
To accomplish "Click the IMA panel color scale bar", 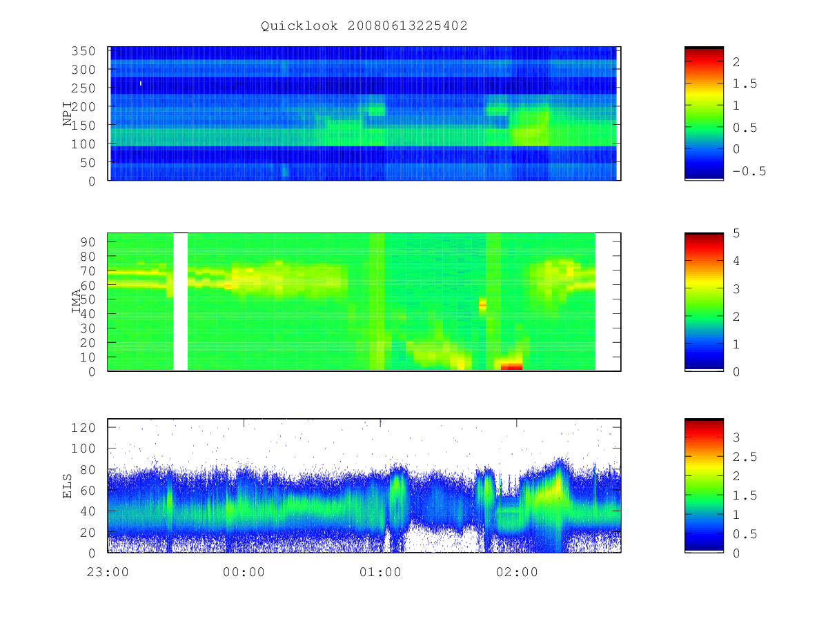I will coord(704,302).
